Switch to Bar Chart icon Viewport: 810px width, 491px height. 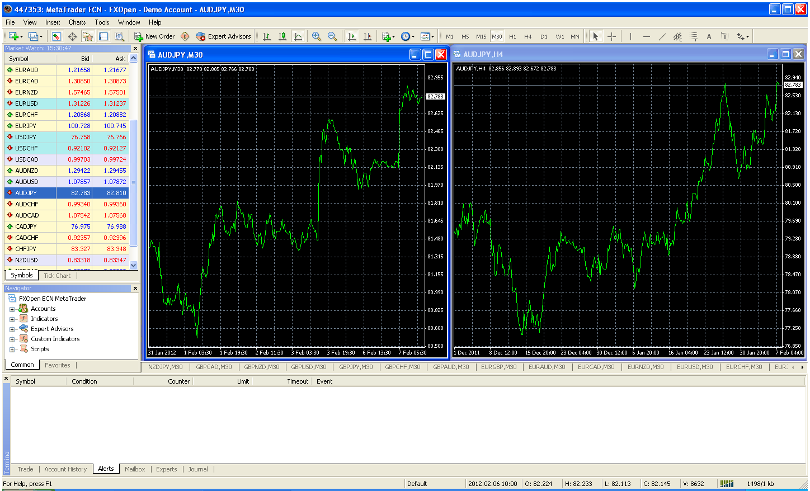[x=267, y=36]
